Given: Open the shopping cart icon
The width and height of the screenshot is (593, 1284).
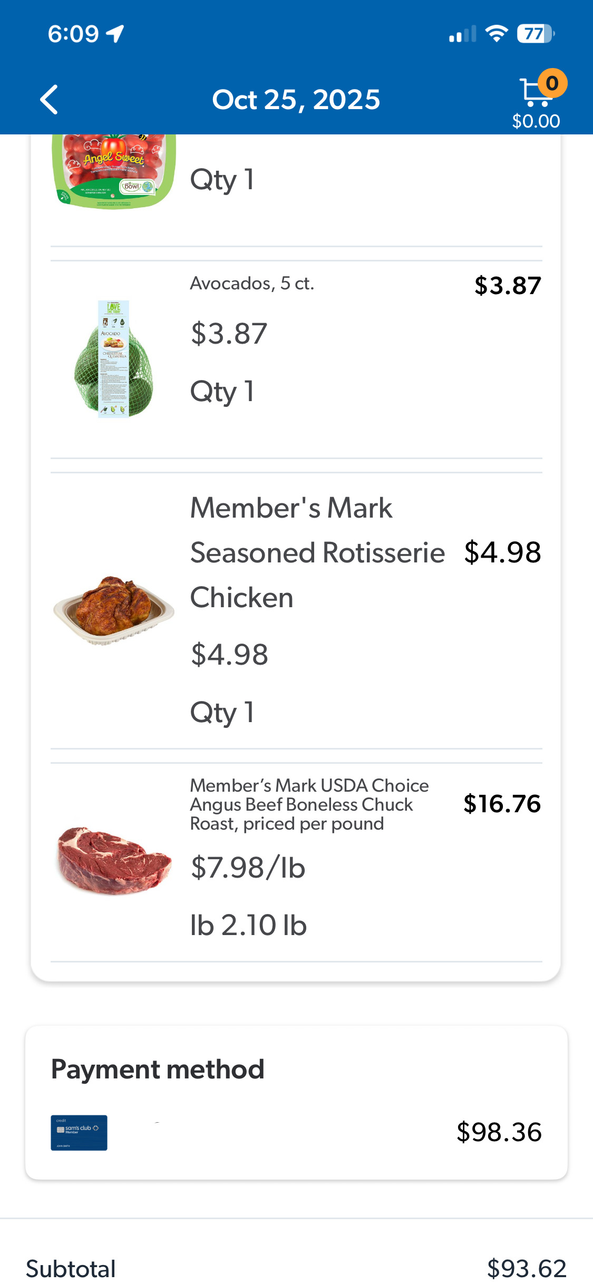Looking at the screenshot, I should click(533, 93).
